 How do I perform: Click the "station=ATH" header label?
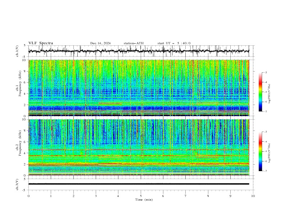coord(134,43)
